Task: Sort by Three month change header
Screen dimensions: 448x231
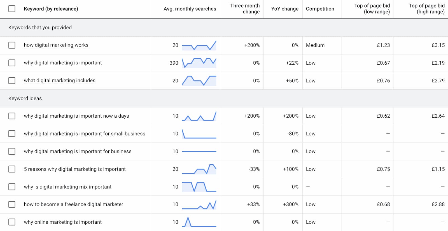Action: pos(245,9)
